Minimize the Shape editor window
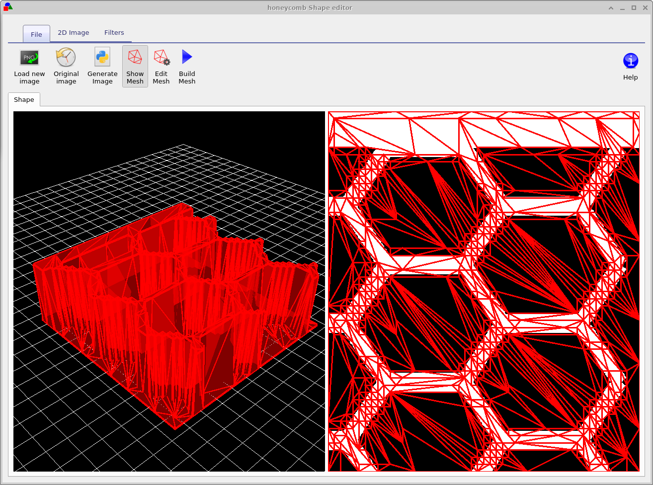 (x=623, y=8)
